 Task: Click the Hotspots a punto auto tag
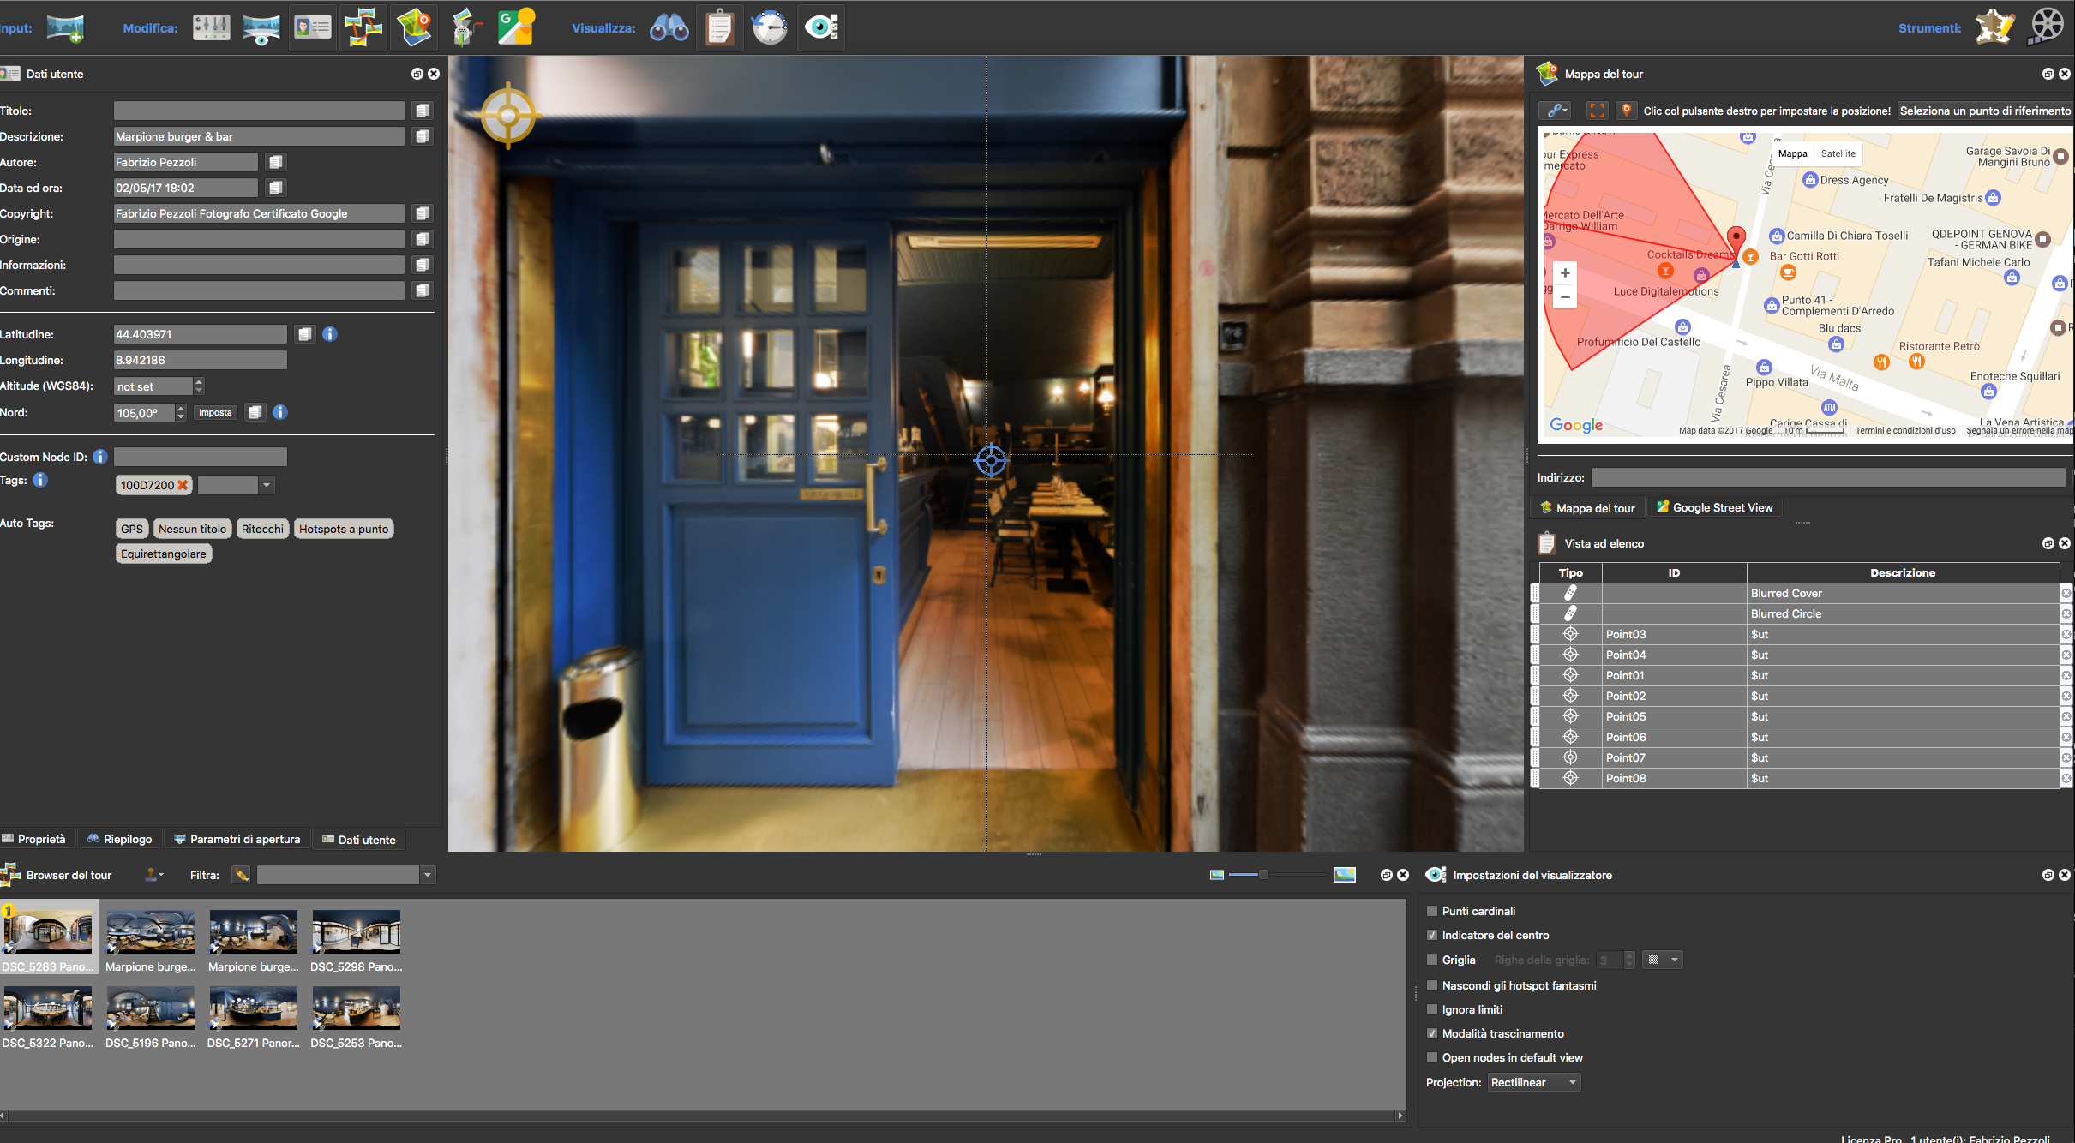(344, 529)
